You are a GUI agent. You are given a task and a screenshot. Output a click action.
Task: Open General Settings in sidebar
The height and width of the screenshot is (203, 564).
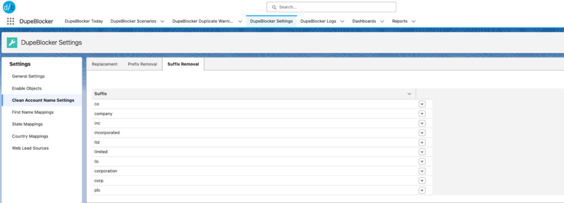pyautogui.click(x=29, y=76)
